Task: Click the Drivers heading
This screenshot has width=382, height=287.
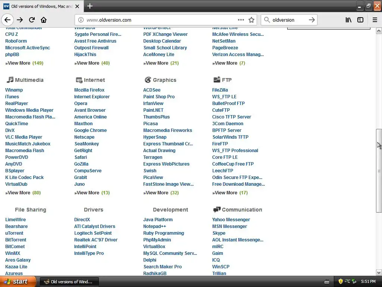Action: point(94,210)
